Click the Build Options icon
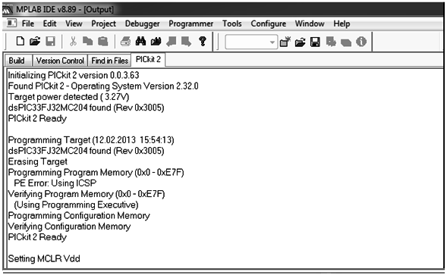This screenshot has height=275, width=447. (x=331, y=42)
